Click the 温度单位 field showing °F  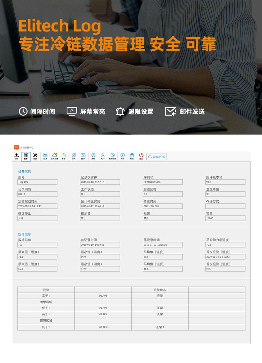pos(225,194)
